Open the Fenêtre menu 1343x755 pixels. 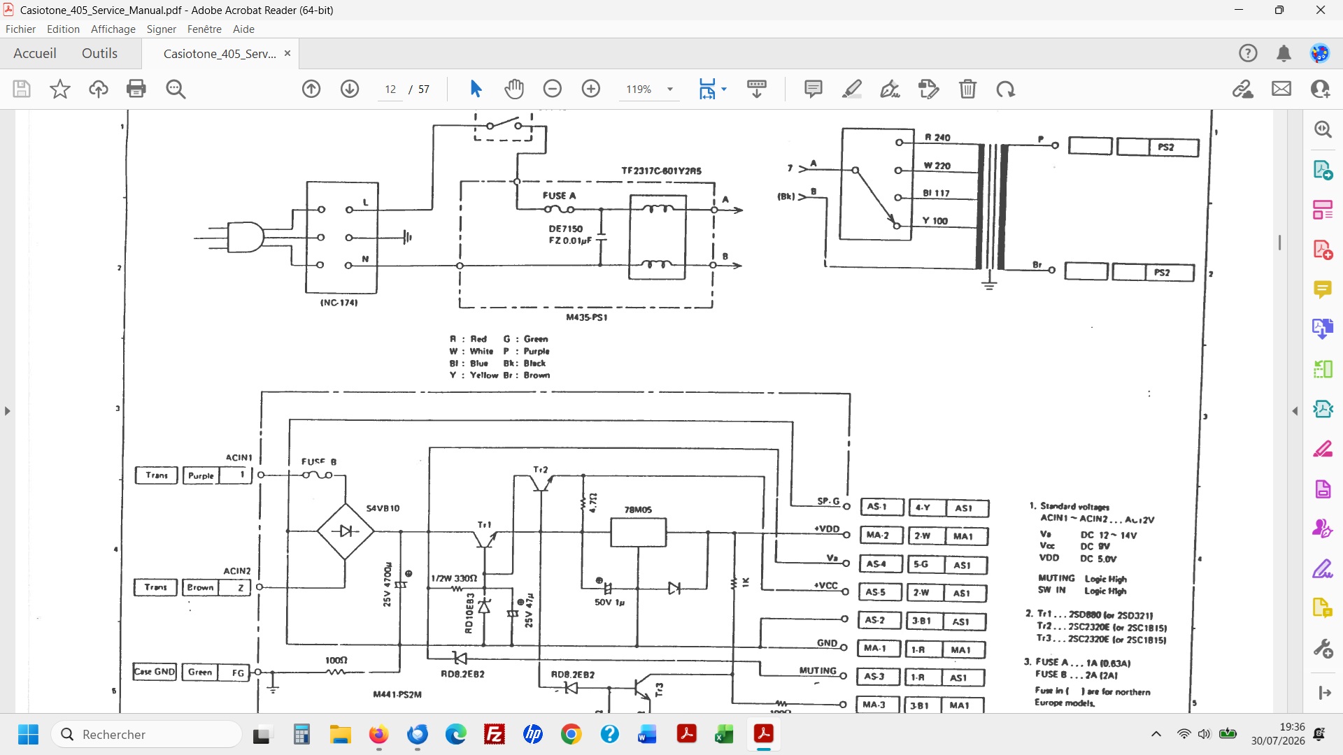click(x=204, y=29)
